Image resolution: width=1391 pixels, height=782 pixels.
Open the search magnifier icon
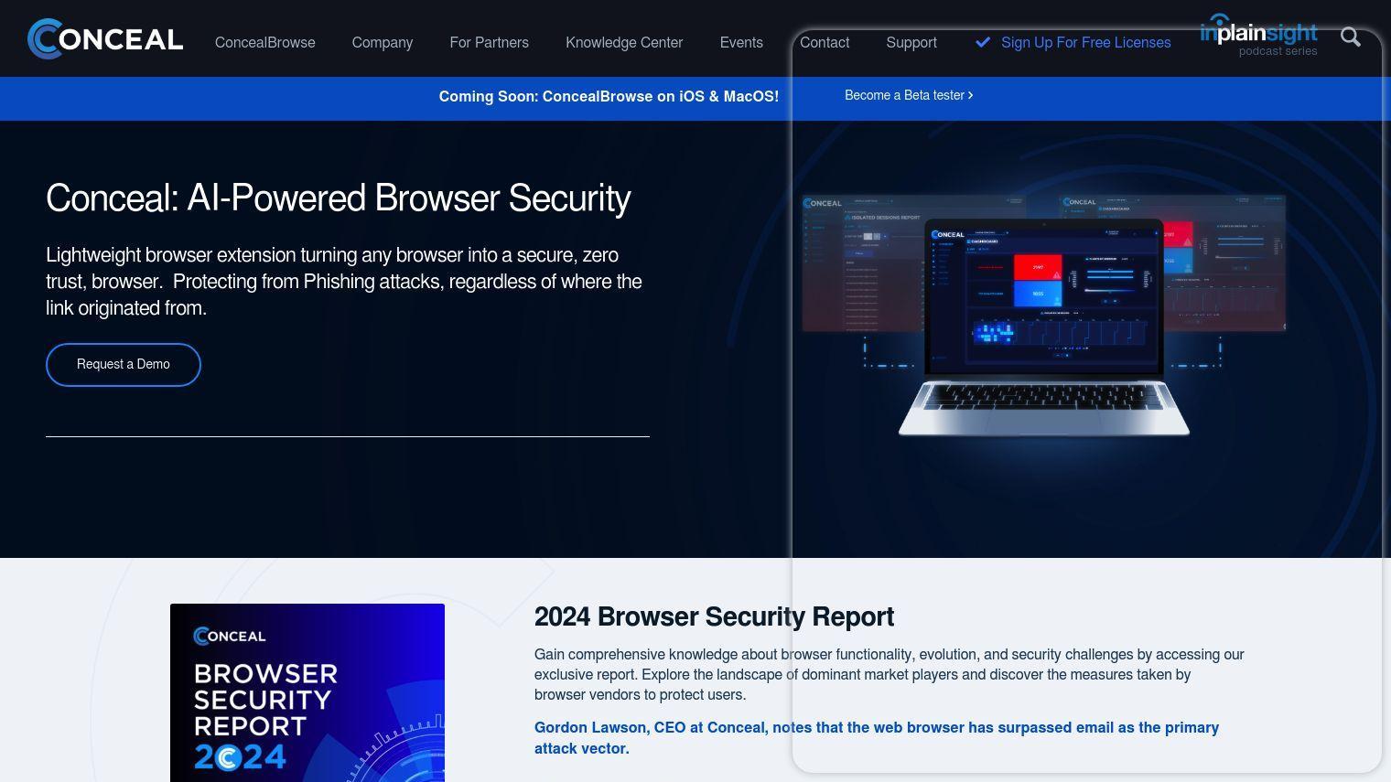(1351, 37)
